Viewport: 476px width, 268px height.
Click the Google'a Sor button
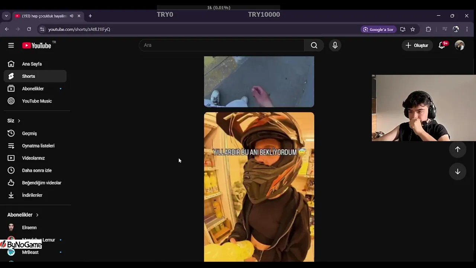(378, 29)
